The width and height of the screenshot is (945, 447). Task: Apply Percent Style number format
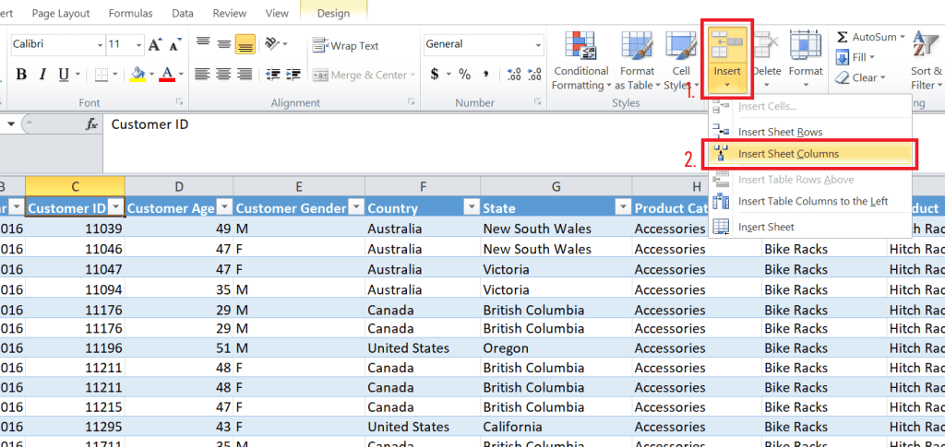(x=464, y=75)
